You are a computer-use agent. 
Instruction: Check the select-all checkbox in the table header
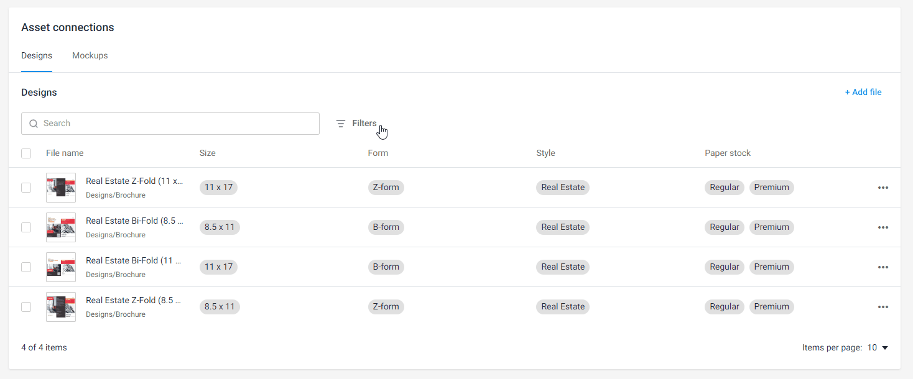[26, 153]
